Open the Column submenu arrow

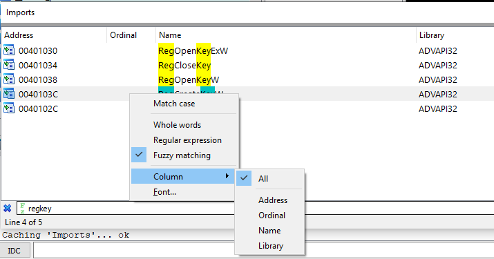coord(227,176)
